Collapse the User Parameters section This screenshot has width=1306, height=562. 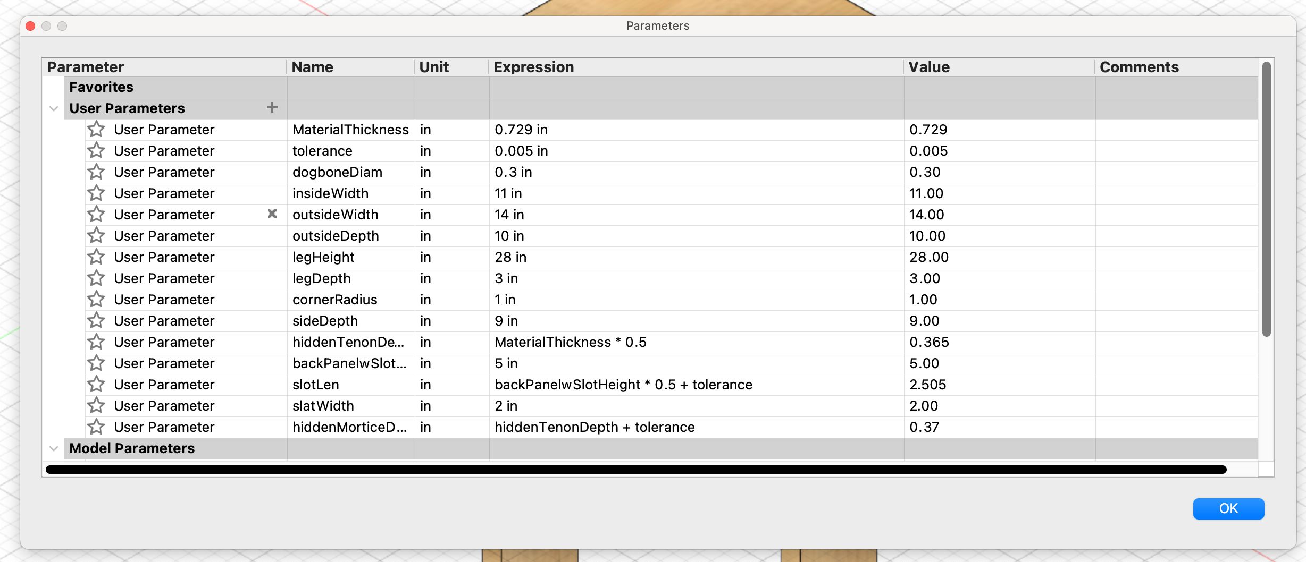click(x=53, y=108)
